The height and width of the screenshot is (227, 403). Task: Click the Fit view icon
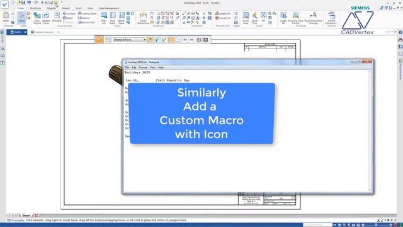263,18
